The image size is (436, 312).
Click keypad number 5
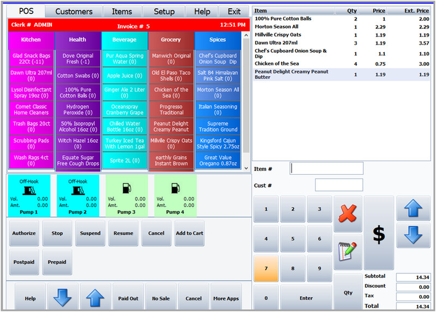pyautogui.click(x=293, y=238)
